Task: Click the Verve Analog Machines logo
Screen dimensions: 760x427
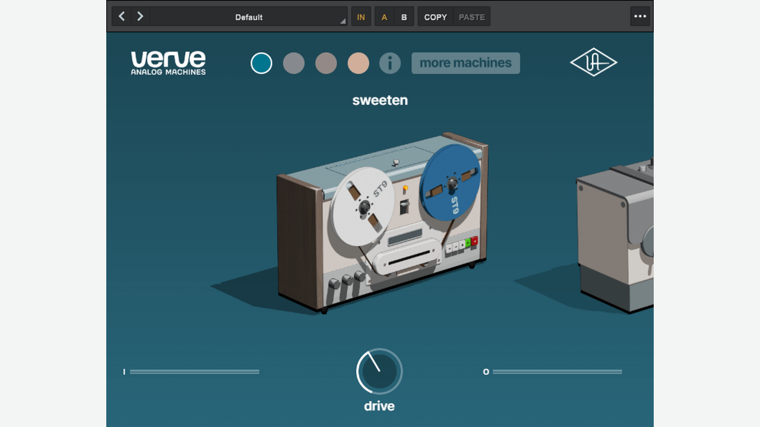Action: (169, 63)
